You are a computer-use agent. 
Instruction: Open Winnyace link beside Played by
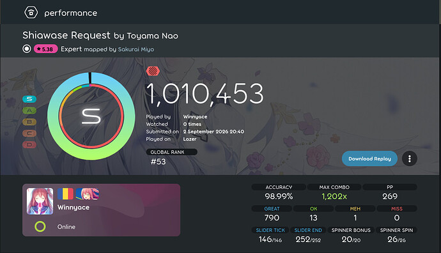point(195,117)
